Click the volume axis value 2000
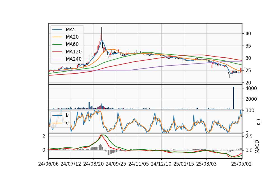Screen dimensions: 269x193 [251, 99]
